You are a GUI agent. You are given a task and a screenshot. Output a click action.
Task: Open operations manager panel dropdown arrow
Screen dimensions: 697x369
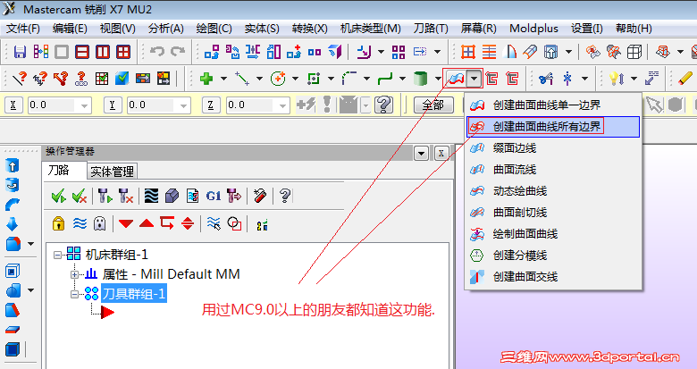tap(421, 154)
